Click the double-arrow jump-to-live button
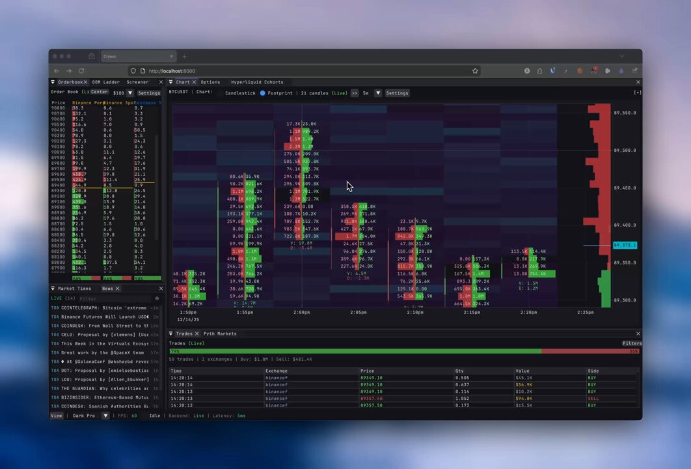 pos(355,93)
